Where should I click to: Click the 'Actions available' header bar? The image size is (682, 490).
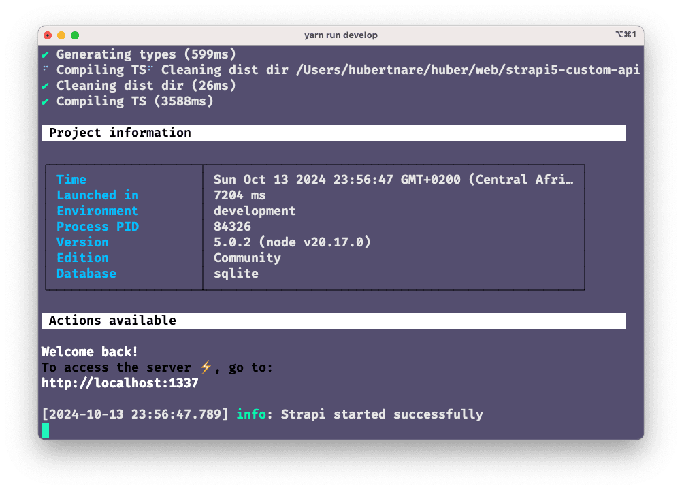pyautogui.click(x=333, y=321)
